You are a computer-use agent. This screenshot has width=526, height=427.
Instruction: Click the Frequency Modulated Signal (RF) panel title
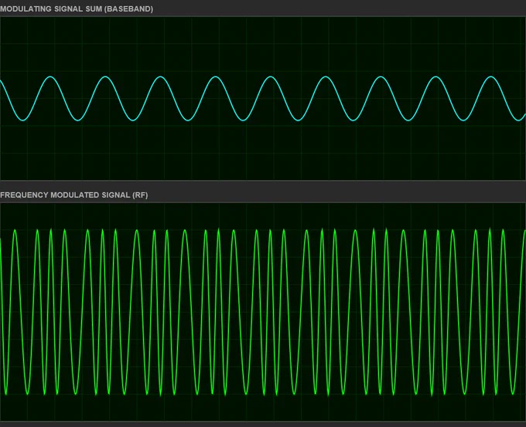(73, 195)
